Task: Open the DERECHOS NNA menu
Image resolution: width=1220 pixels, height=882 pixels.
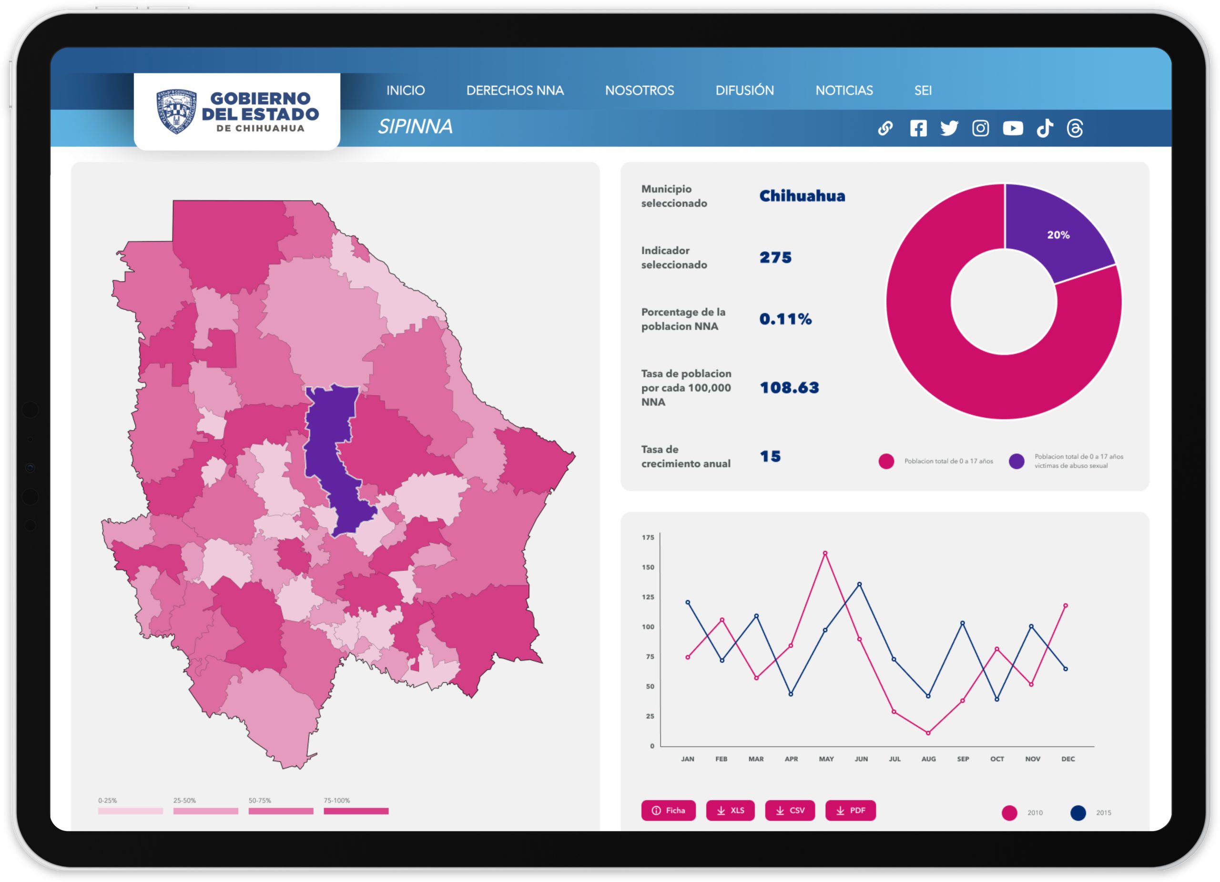Action: [x=515, y=91]
